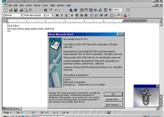Image resolution: width=164 pixels, height=117 pixels.
Task: Create a new blank document
Action: coord(6,10)
